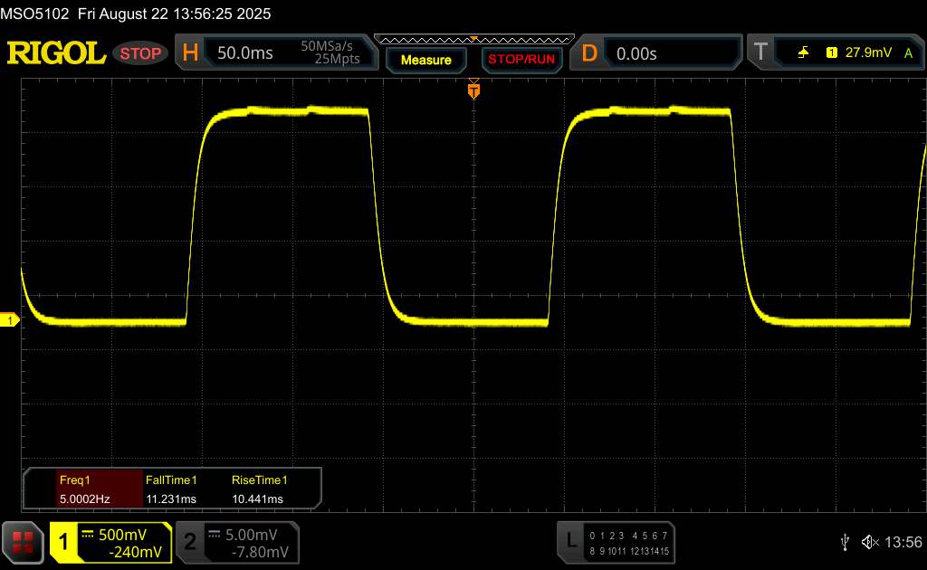The width and height of the screenshot is (927, 570).
Task: Open trigger settings via T icon
Action: (x=760, y=53)
